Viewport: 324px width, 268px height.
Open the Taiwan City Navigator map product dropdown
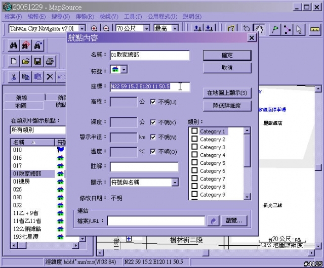coord(82,28)
